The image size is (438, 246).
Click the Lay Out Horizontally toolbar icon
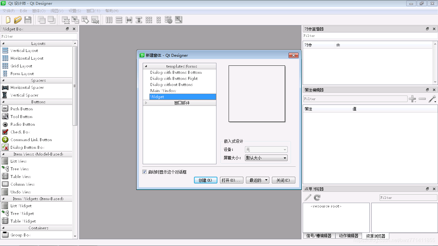[109, 20]
